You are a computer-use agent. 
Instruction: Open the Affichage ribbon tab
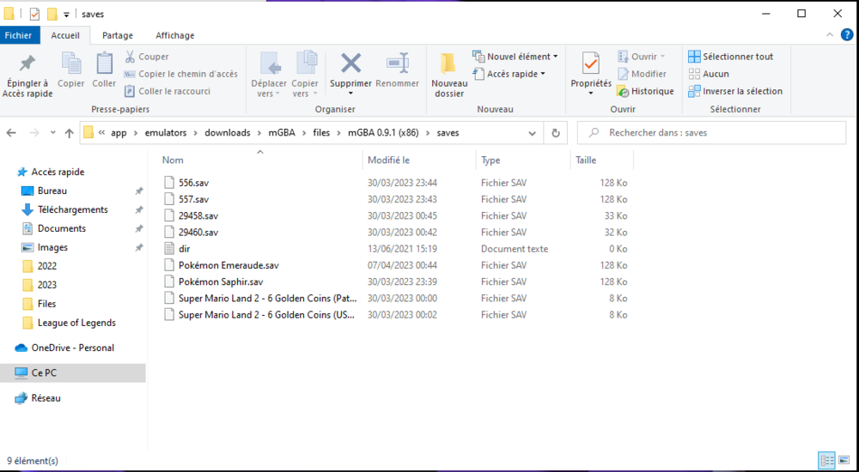pos(174,35)
